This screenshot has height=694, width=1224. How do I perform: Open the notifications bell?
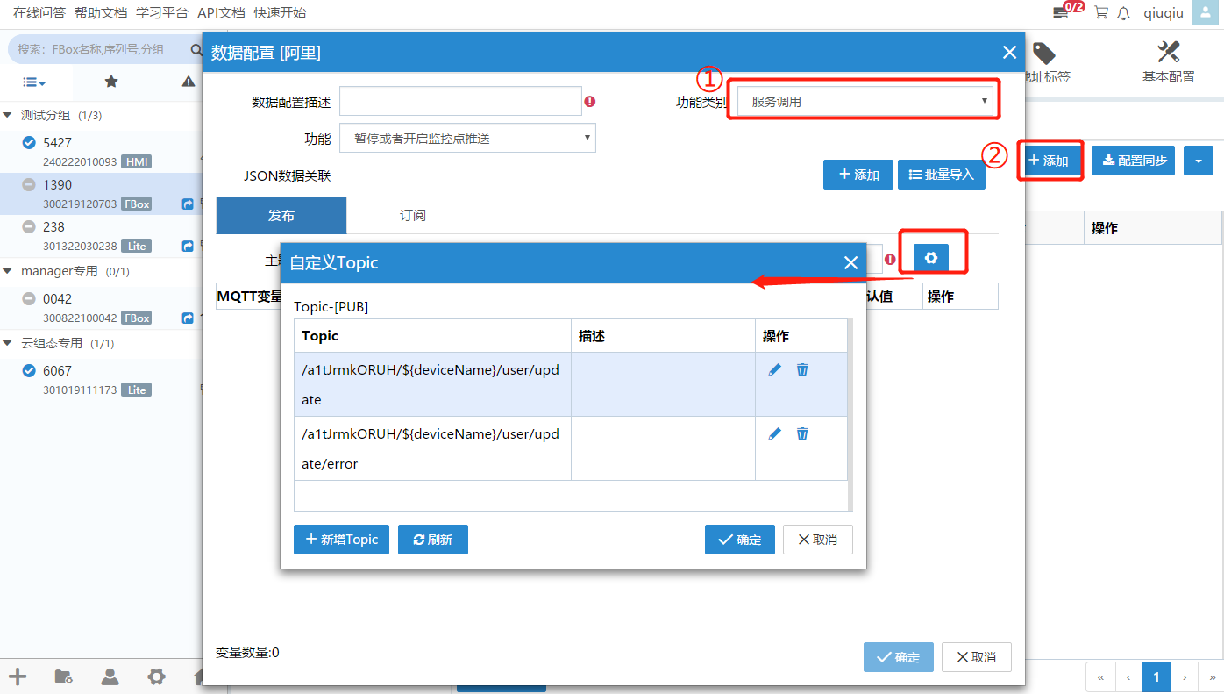pos(1123,13)
